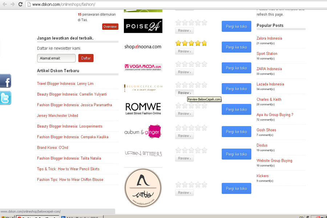Click the Urban Outfitters logo
The width and height of the screenshot is (327, 218).
tap(143, 154)
